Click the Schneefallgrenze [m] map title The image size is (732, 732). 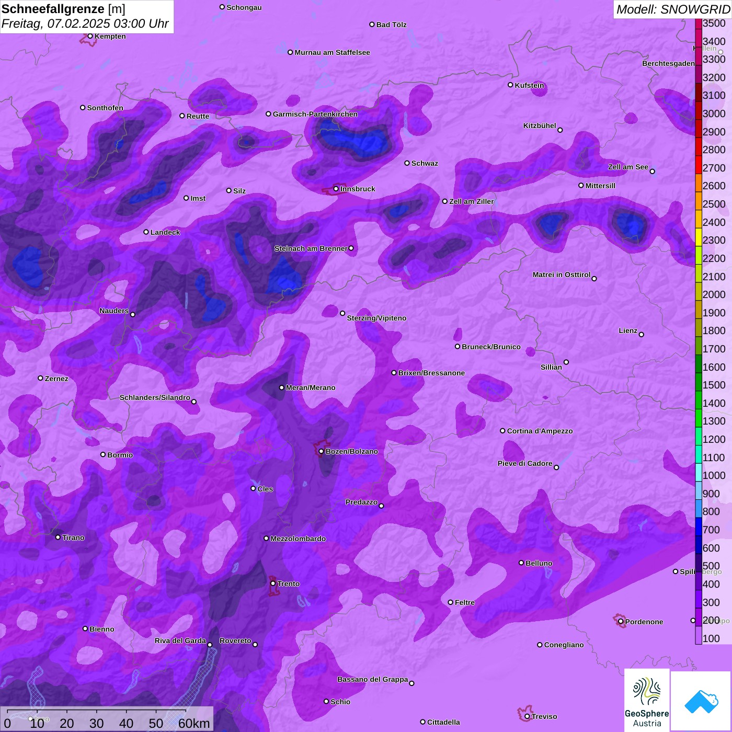click(63, 9)
